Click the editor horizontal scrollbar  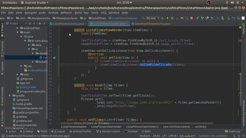pos(137,123)
